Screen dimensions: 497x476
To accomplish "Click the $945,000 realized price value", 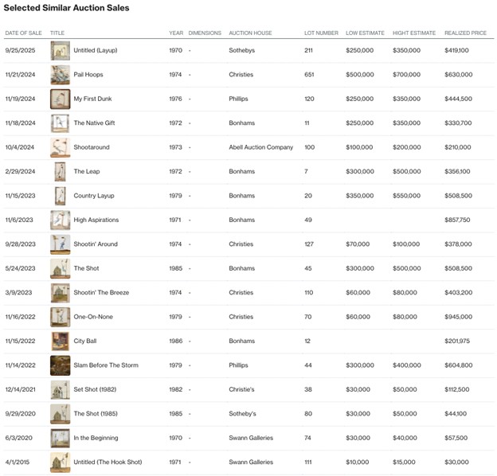I will [x=458, y=317].
